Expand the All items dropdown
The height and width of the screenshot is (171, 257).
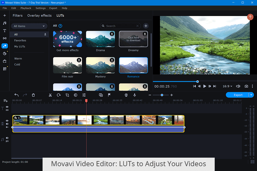(x=29, y=26)
